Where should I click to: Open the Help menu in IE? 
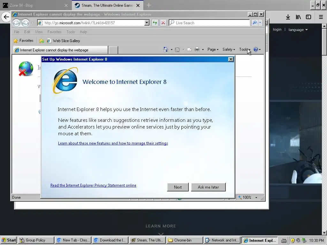83,32
